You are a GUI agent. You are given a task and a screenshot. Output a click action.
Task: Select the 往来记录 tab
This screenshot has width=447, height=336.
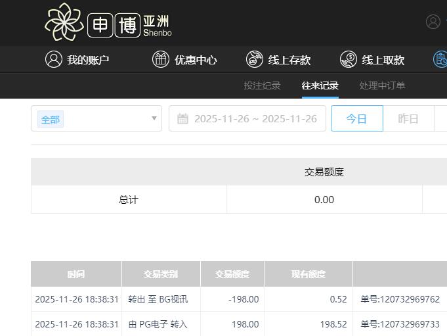coord(320,85)
